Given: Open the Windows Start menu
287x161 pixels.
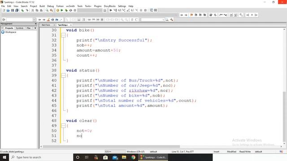Looking at the screenshot, I should click(x=4, y=157).
